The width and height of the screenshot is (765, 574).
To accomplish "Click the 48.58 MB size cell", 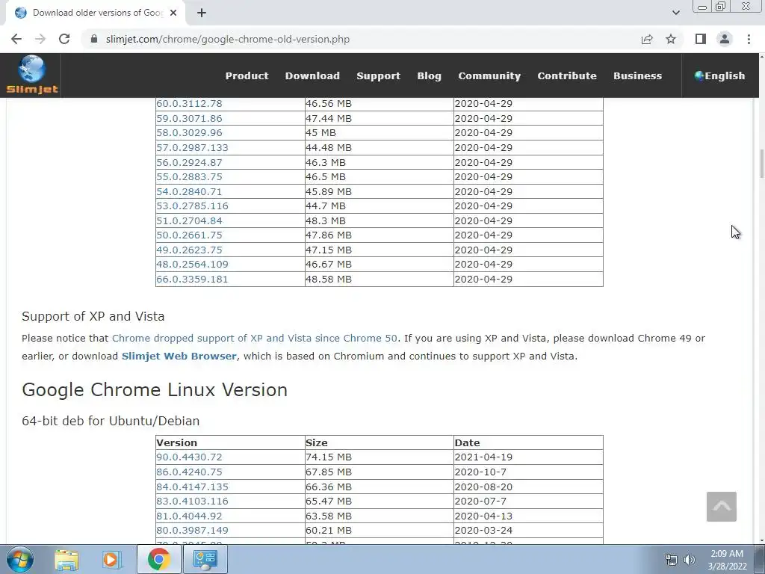I will pos(379,280).
